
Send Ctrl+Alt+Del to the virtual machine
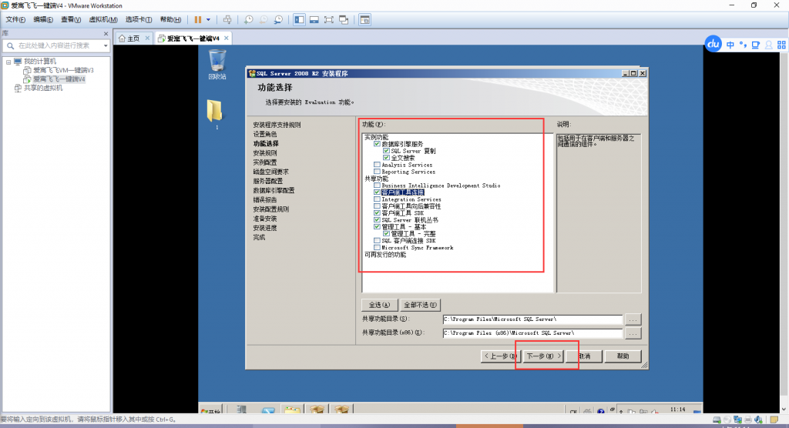click(227, 19)
